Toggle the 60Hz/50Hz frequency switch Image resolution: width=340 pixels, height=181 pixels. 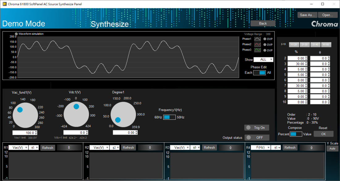pyautogui.click(x=169, y=117)
